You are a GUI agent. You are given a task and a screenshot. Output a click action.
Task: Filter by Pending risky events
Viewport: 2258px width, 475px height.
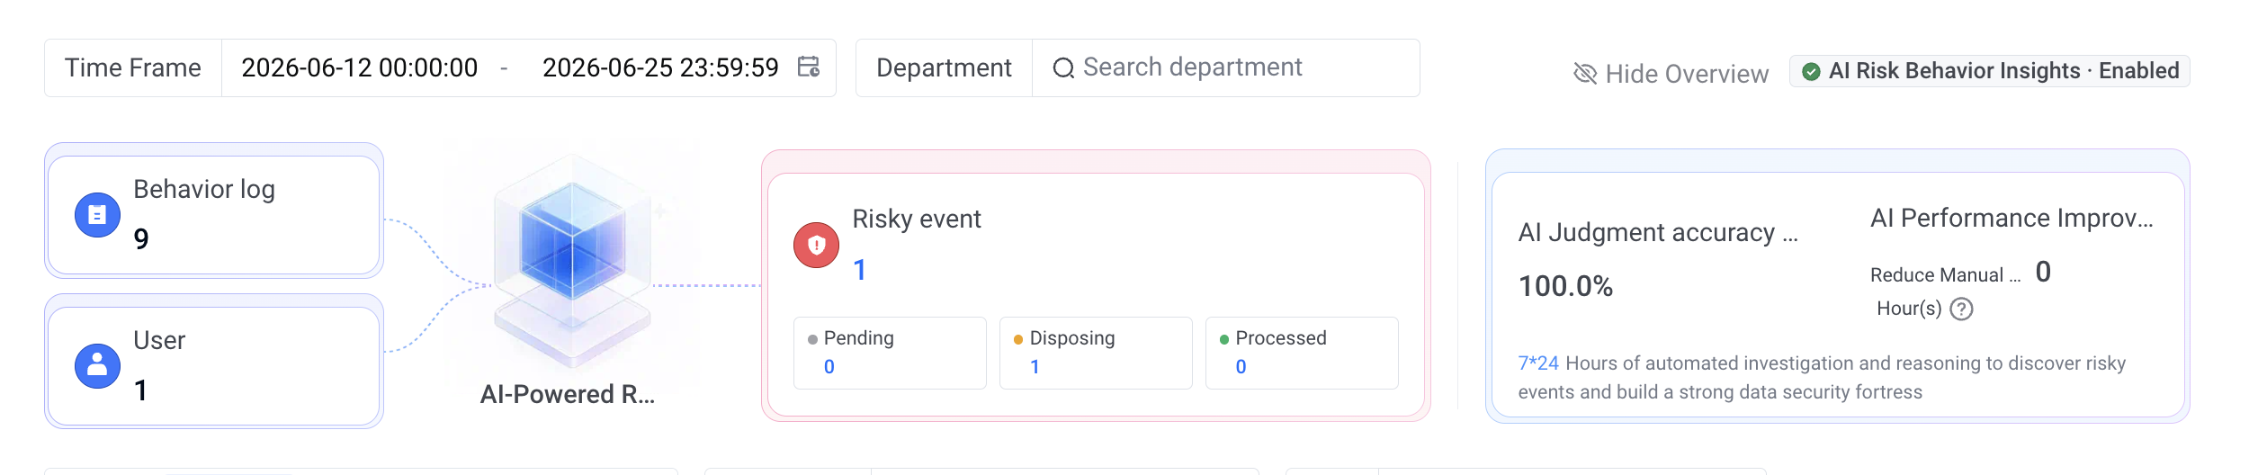click(890, 353)
